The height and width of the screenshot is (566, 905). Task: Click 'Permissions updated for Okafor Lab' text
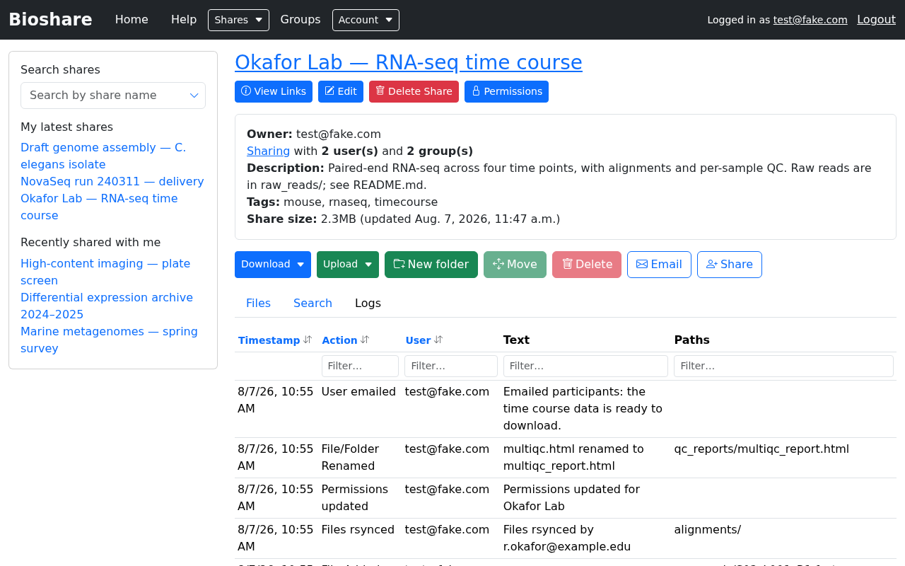(571, 497)
